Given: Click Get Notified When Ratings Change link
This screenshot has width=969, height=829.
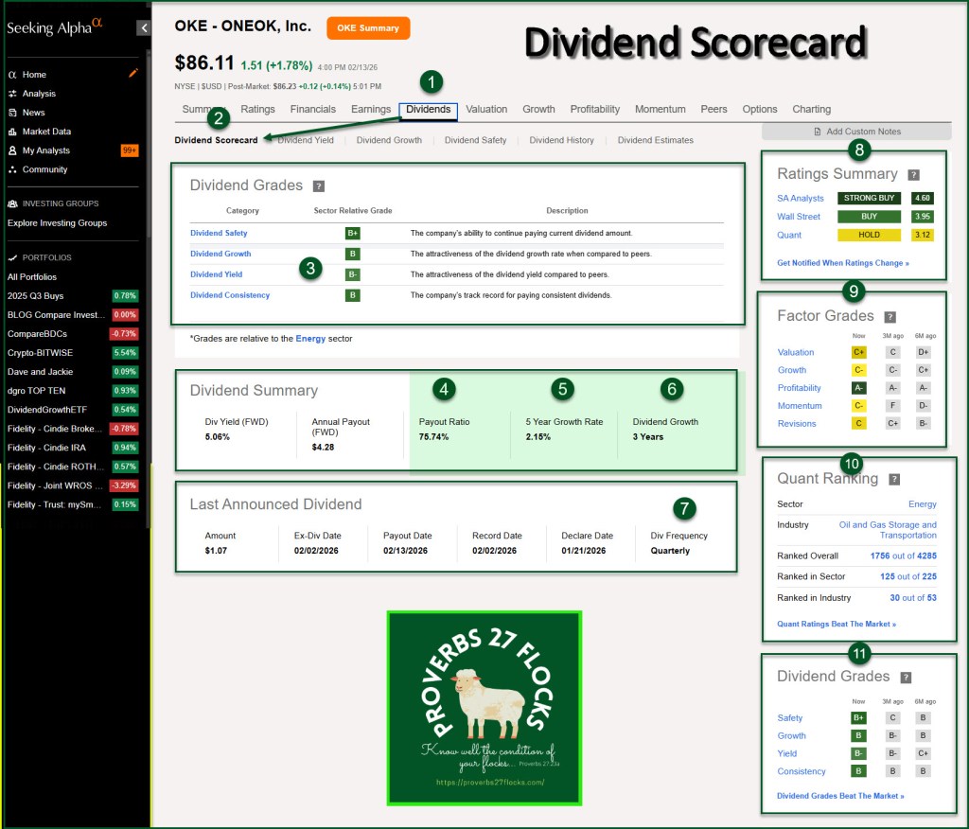Looking at the screenshot, I should tap(842, 263).
